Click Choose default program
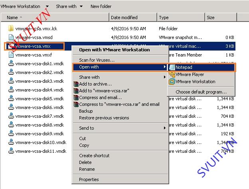 point(201,92)
